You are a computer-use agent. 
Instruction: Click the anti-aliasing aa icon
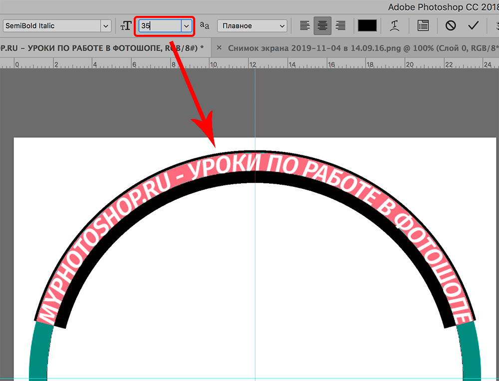205,25
